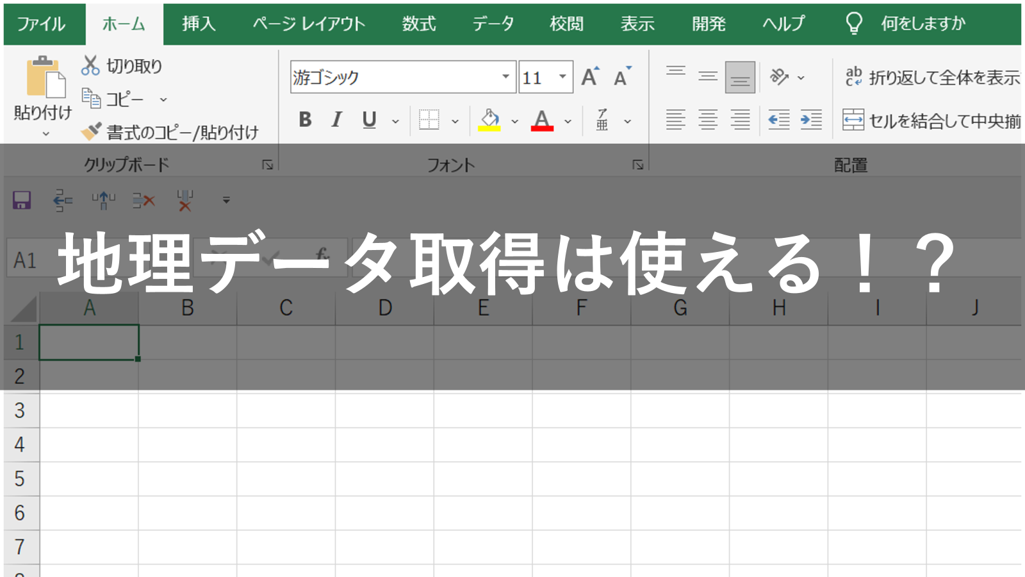Open text orientation dropdown arrow

pyautogui.click(x=801, y=78)
